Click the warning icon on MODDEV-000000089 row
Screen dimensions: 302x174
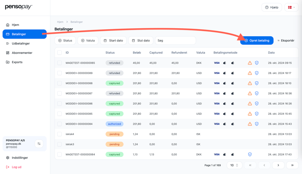coord(250,73)
